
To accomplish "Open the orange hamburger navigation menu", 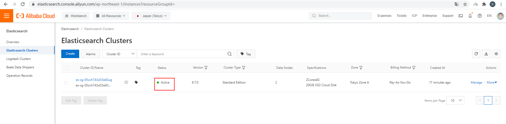I will click(x=7, y=16).
